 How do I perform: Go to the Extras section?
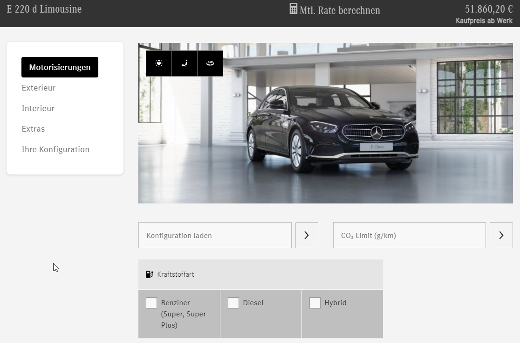(33, 129)
